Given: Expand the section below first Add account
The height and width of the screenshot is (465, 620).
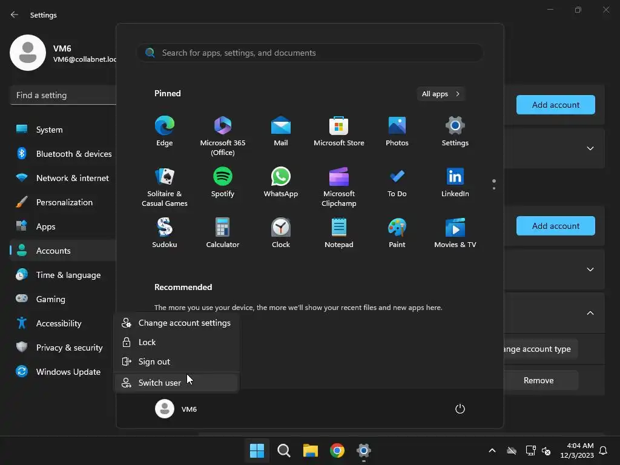Looking at the screenshot, I should pyautogui.click(x=590, y=148).
